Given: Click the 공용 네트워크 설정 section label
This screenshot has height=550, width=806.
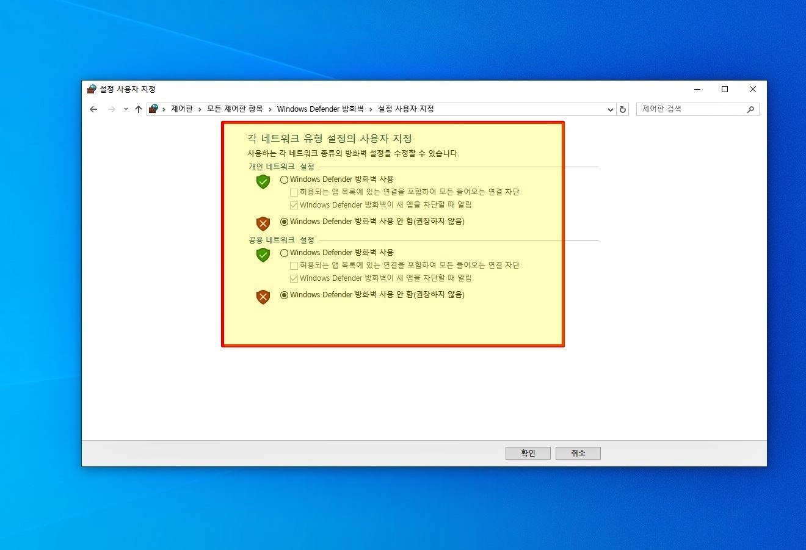Looking at the screenshot, I should point(281,240).
